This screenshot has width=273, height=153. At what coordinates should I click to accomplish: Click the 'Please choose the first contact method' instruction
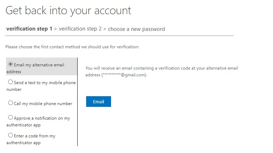coord(72,47)
